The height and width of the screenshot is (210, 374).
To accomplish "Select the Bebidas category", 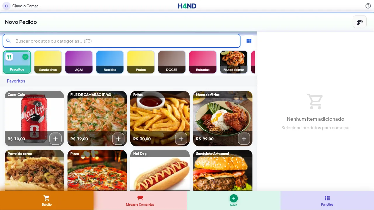I will (110, 62).
